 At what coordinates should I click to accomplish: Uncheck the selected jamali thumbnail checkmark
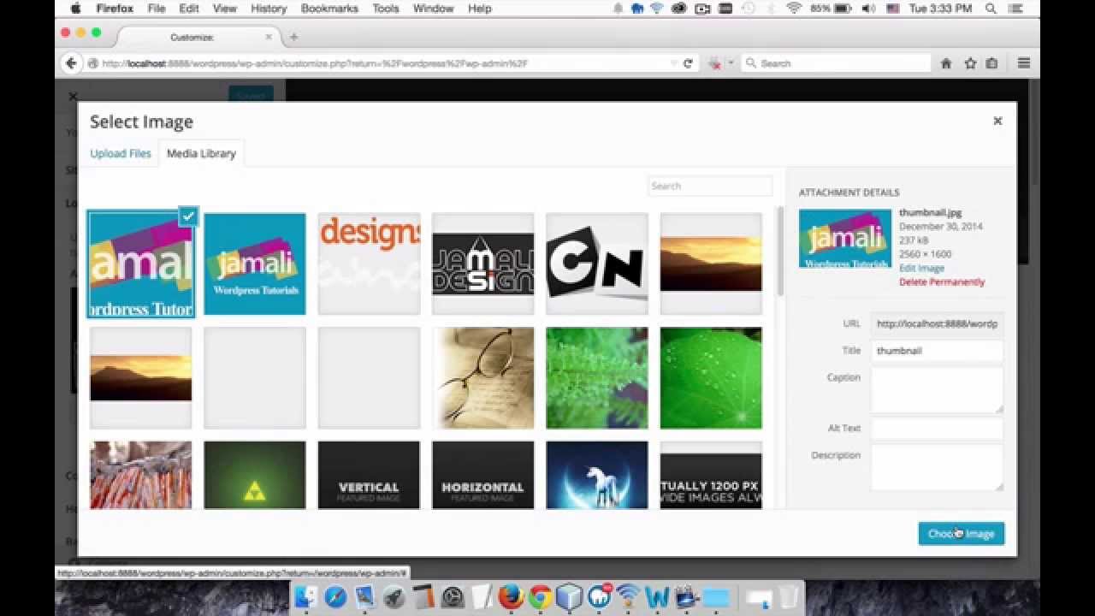pyautogui.click(x=188, y=216)
